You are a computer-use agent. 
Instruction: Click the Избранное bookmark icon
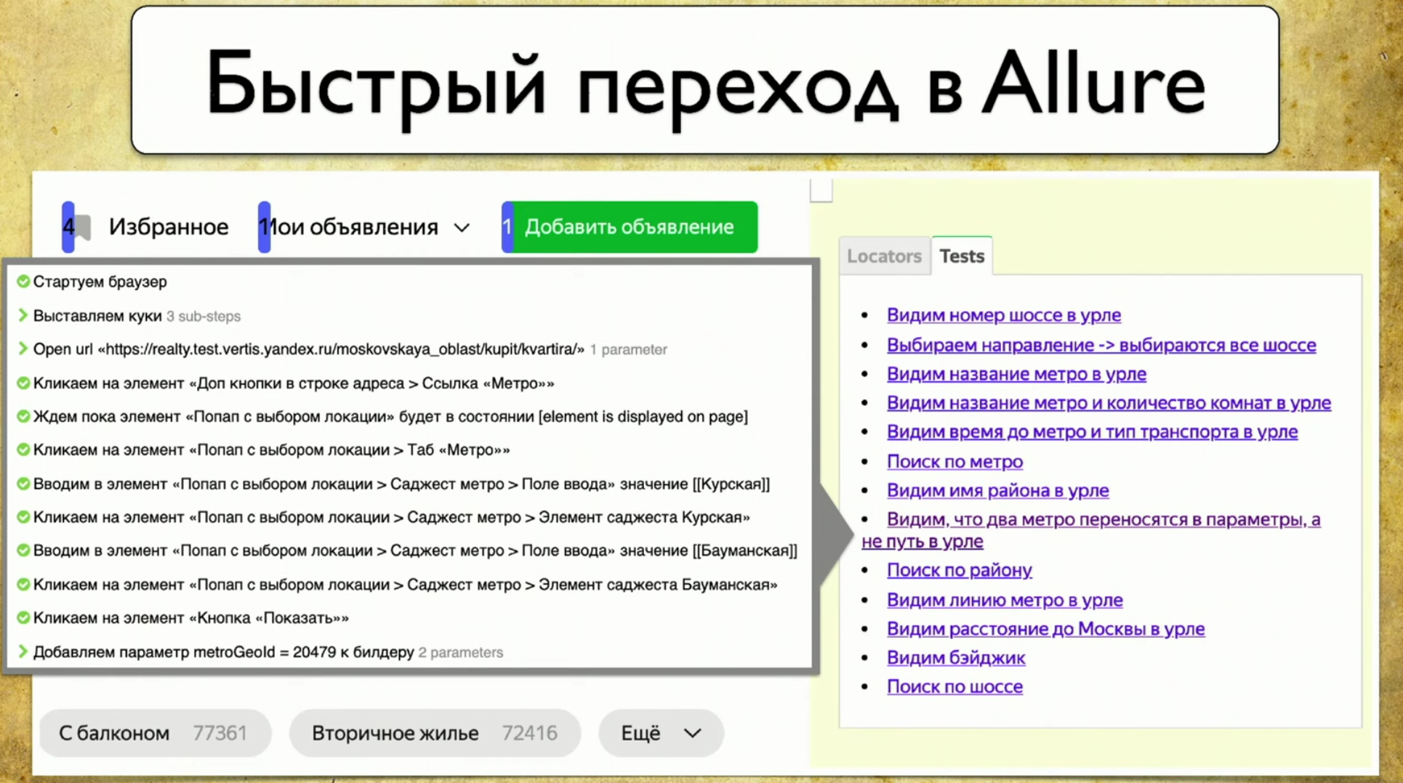click(83, 227)
